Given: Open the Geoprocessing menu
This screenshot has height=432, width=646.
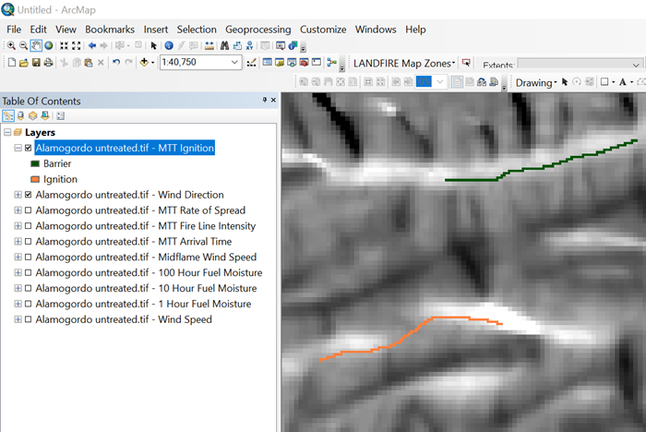Looking at the screenshot, I should click(x=257, y=30).
